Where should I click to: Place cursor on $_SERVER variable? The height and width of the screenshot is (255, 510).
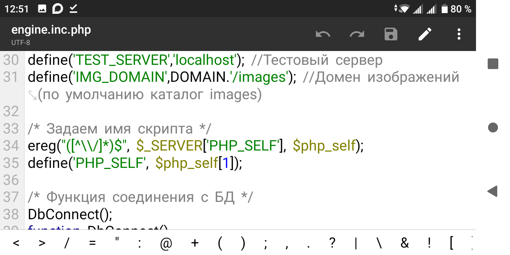pyautogui.click(x=169, y=146)
